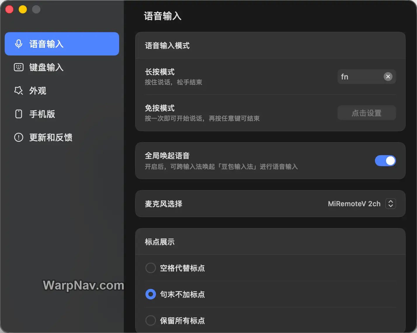Open the 更新和反馈 section
The image size is (417, 333).
(x=62, y=137)
